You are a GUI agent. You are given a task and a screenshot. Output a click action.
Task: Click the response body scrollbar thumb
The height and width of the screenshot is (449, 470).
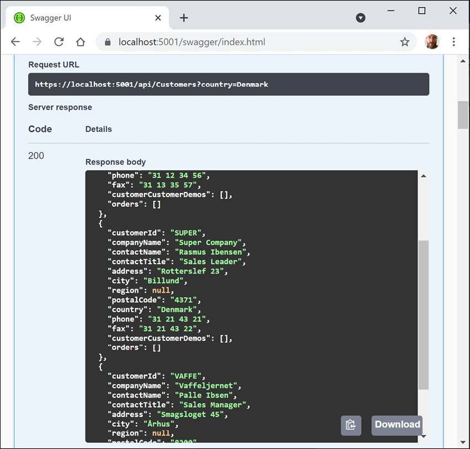tap(423, 314)
